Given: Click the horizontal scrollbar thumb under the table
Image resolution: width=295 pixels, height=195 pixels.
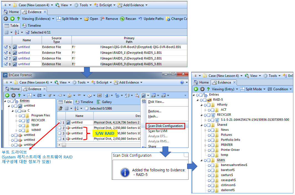Looking at the screenshot, I should pyautogui.click(x=64, y=145).
